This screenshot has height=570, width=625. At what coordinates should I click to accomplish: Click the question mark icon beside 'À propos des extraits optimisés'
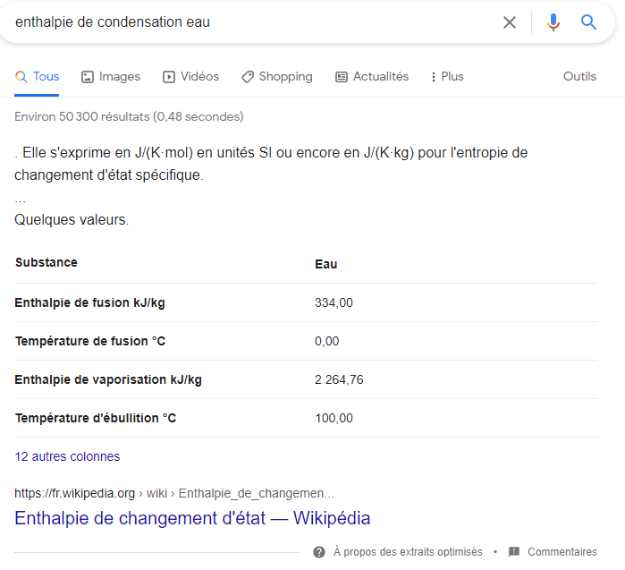(319, 552)
